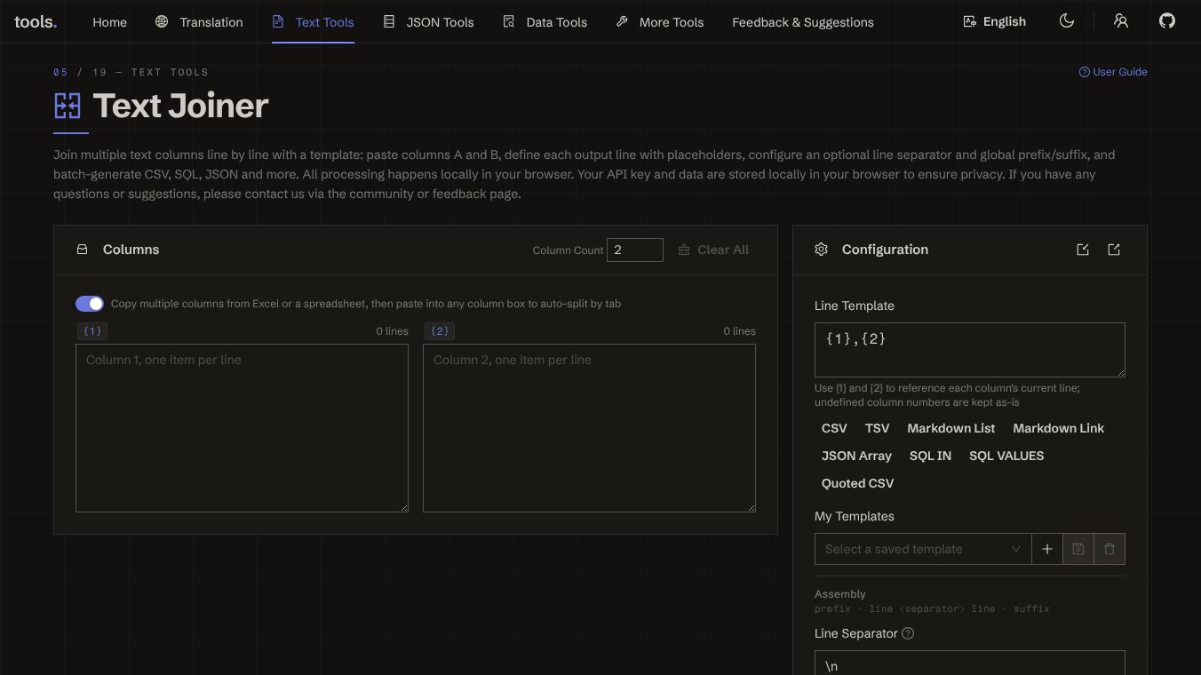Apply the CSV template preset
Image resolution: width=1201 pixels, height=675 pixels.
(x=834, y=428)
